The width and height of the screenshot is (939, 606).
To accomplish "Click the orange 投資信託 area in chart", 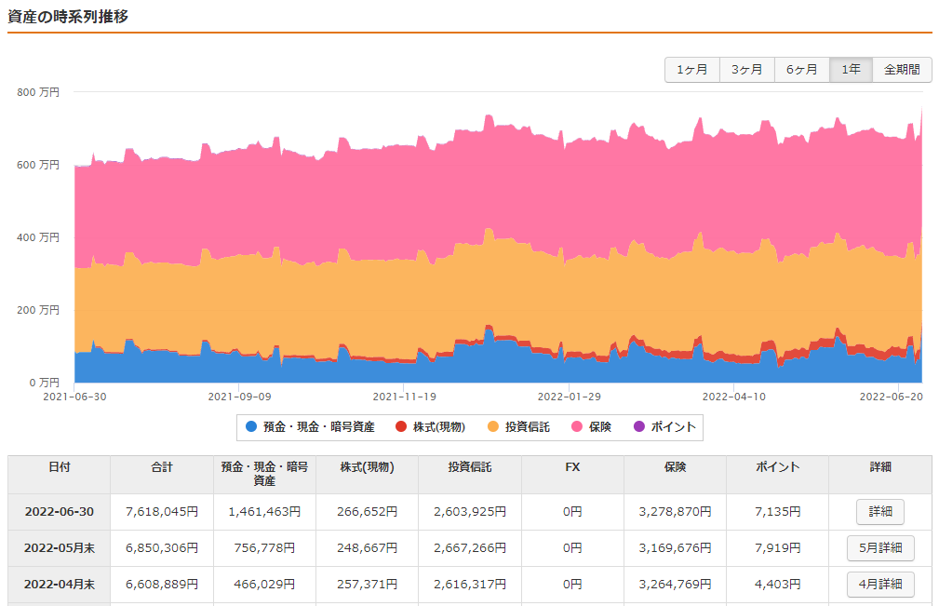I will click(x=465, y=298).
